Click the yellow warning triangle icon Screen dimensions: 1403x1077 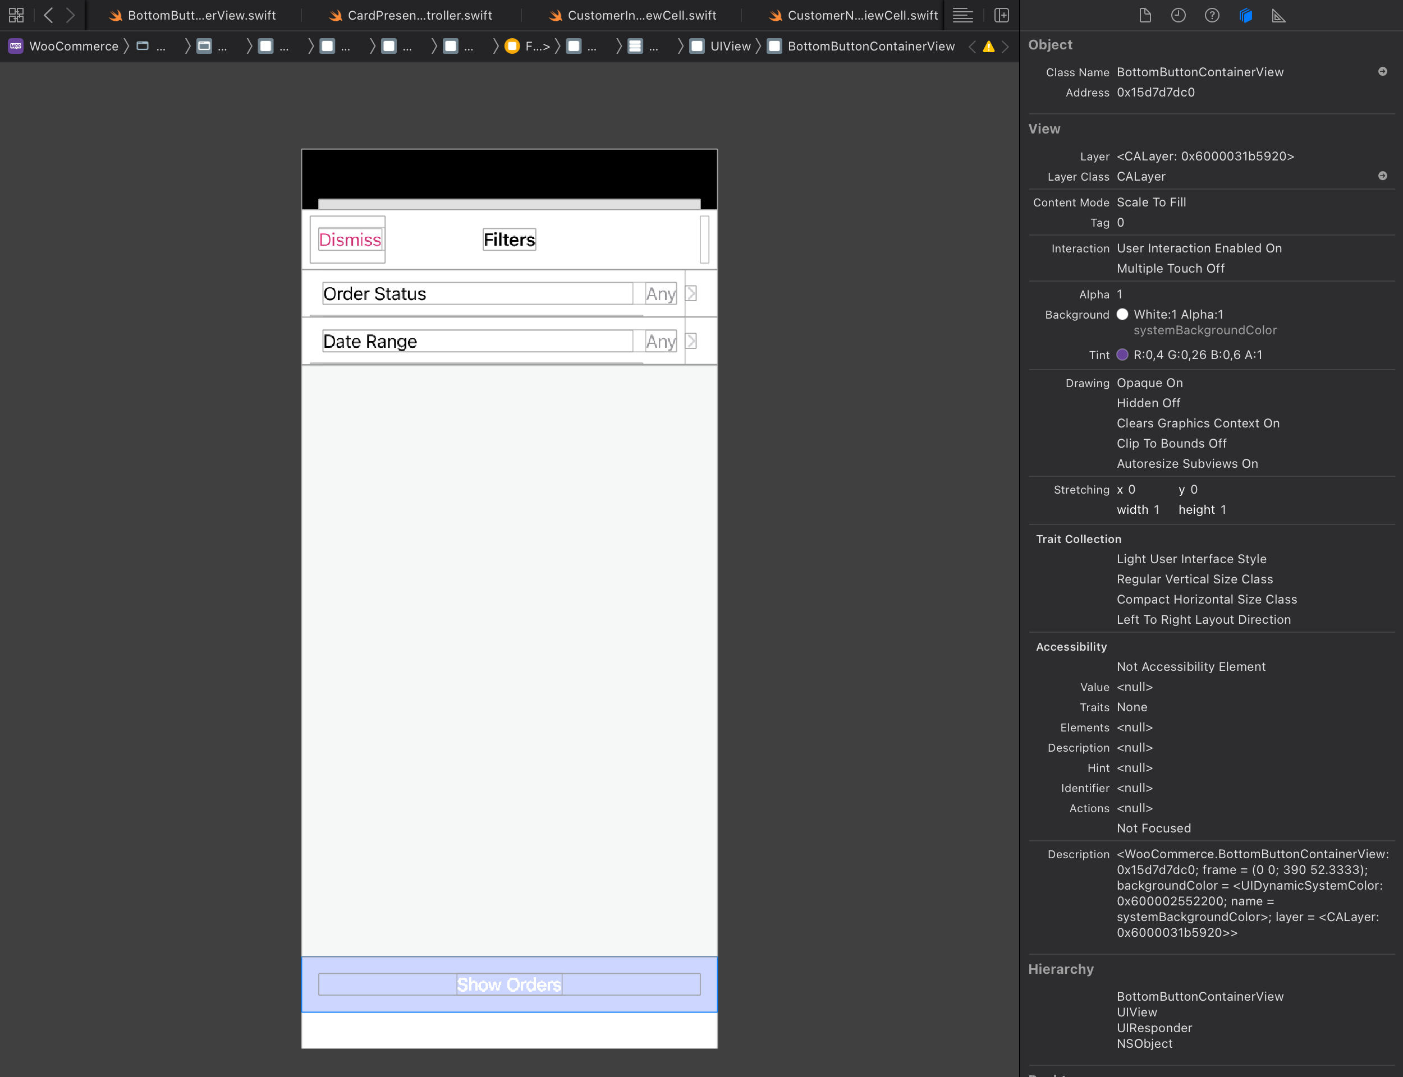(x=988, y=47)
